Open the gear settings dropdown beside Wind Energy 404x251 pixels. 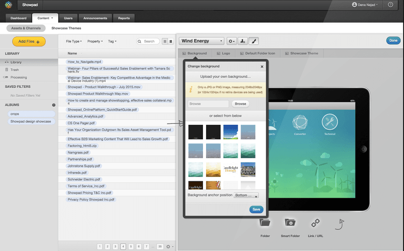(x=231, y=41)
